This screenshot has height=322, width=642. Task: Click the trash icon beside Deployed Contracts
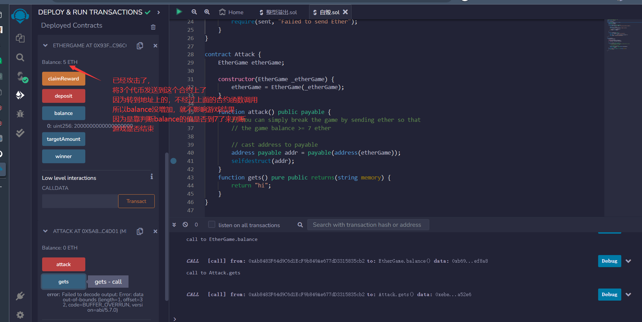(153, 27)
